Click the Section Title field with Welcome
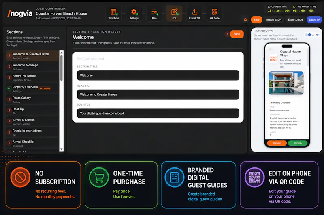This screenshot has width=324, height=215. tap(158, 75)
